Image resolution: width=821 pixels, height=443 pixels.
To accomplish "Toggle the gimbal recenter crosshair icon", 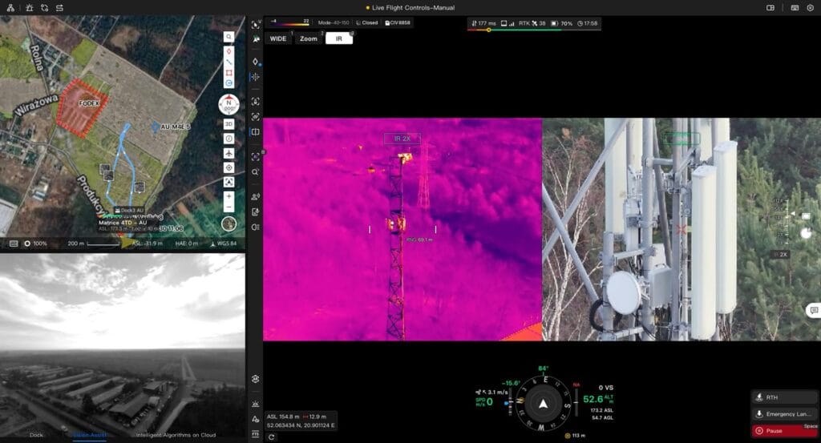I will click(256, 77).
